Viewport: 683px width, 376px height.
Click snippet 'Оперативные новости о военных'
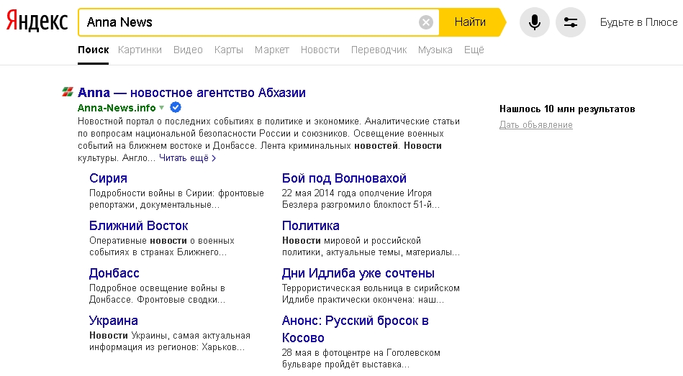click(x=162, y=247)
